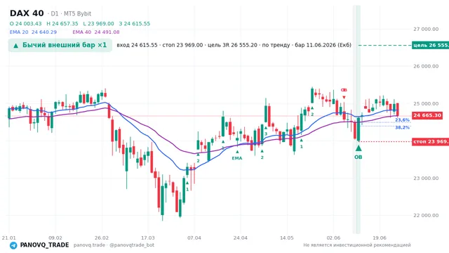Click the Не является инвестиционной рекомендацией disclaimer
The height and width of the screenshot is (253, 449).
point(357,245)
